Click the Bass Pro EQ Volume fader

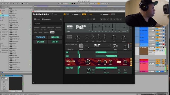tap(124, 27)
